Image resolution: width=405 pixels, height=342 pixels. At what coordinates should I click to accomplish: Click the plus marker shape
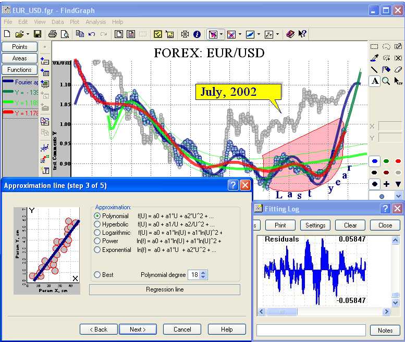(x=386, y=184)
